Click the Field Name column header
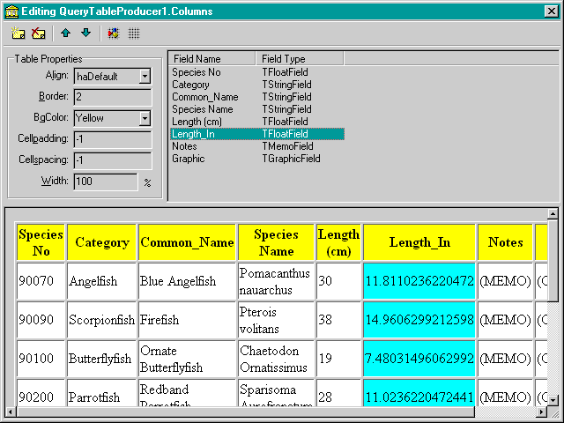The width and height of the screenshot is (564, 423). point(211,59)
